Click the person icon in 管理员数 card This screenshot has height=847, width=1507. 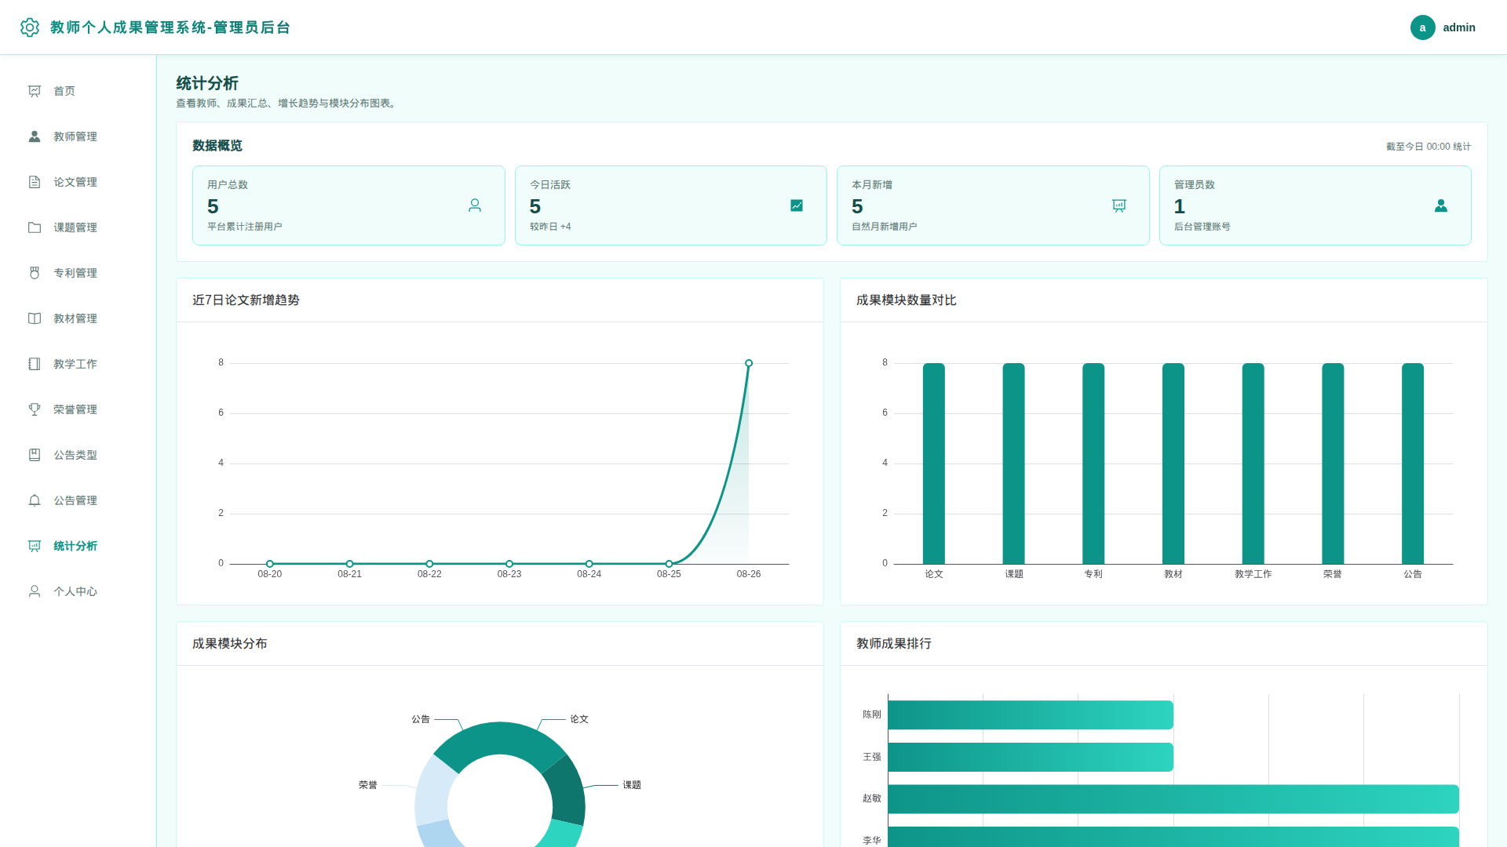tap(1441, 205)
